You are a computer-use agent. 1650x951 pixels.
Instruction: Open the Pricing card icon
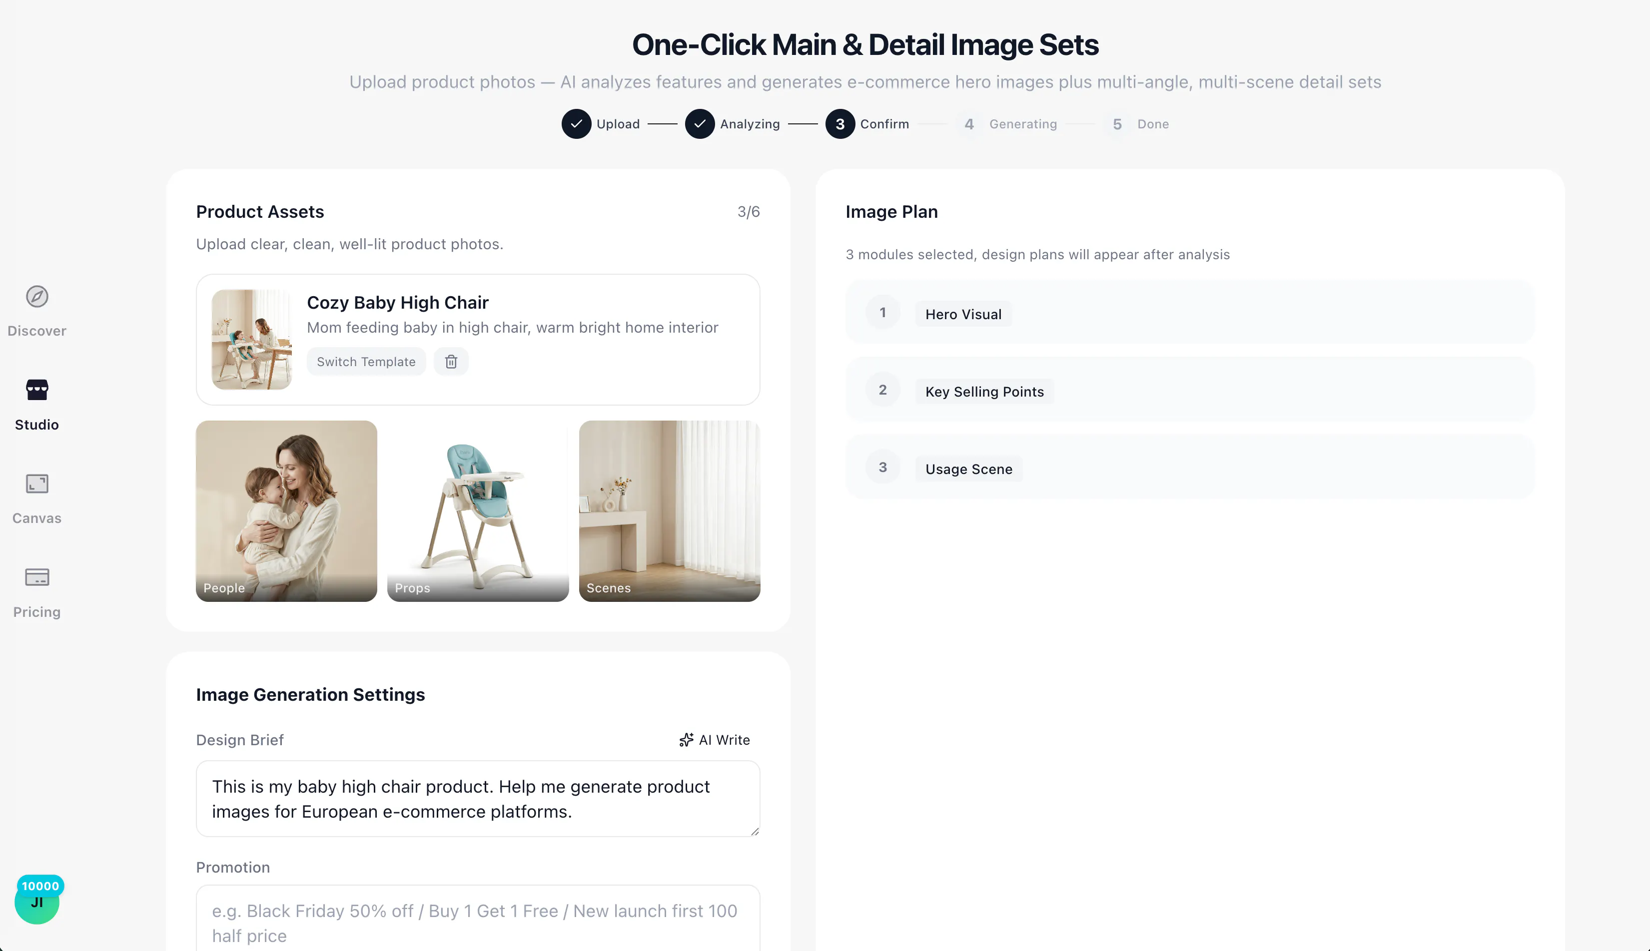coord(36,577)
